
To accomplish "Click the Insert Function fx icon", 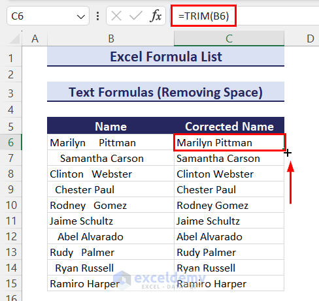I will 156,16.
